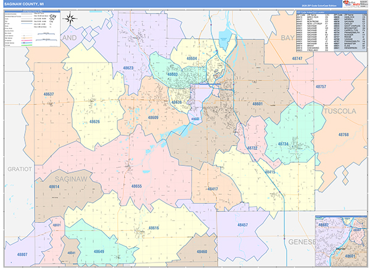This screenshot has width=370, height=268.
Task: Click the Saginaw city name in inset map
Action: coord(341,249)
